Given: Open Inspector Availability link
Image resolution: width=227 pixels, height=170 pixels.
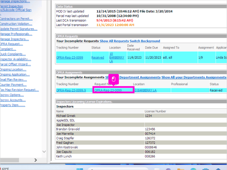Looking at the screenshot, I should coord(16,59).
